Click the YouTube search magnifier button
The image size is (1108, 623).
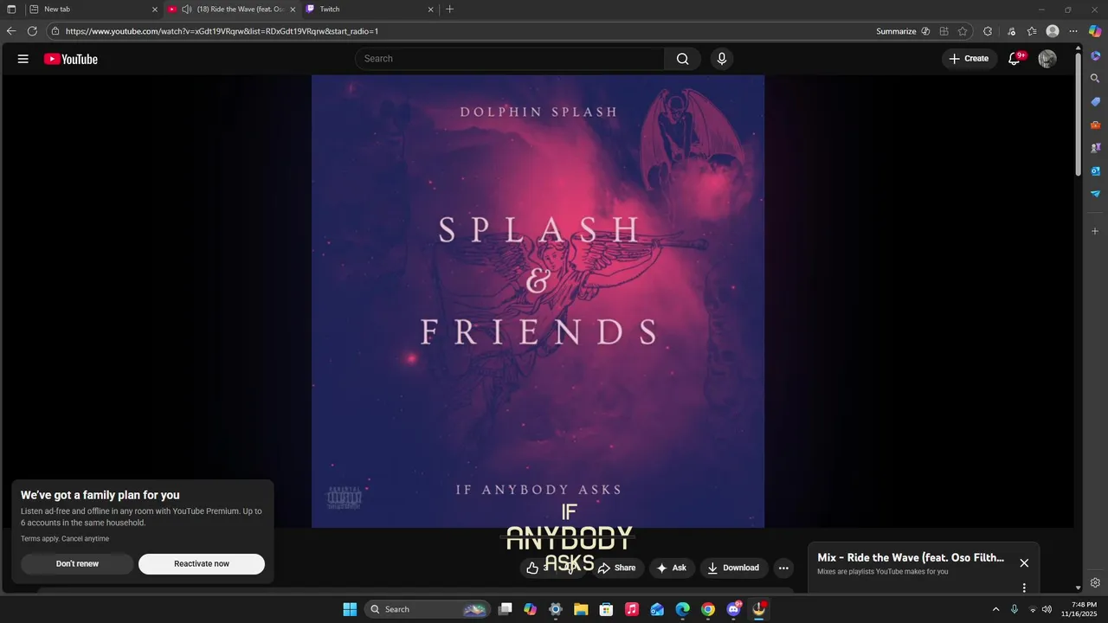click(x=683, y=59)
